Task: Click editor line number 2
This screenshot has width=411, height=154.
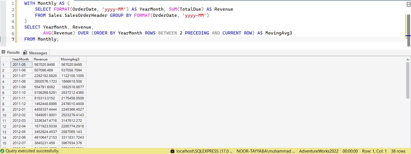Action: pos(13,9)
